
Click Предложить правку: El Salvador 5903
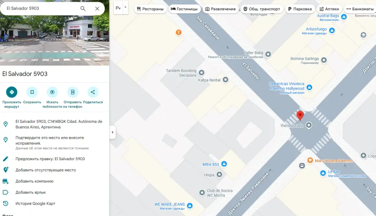point(50,159)
